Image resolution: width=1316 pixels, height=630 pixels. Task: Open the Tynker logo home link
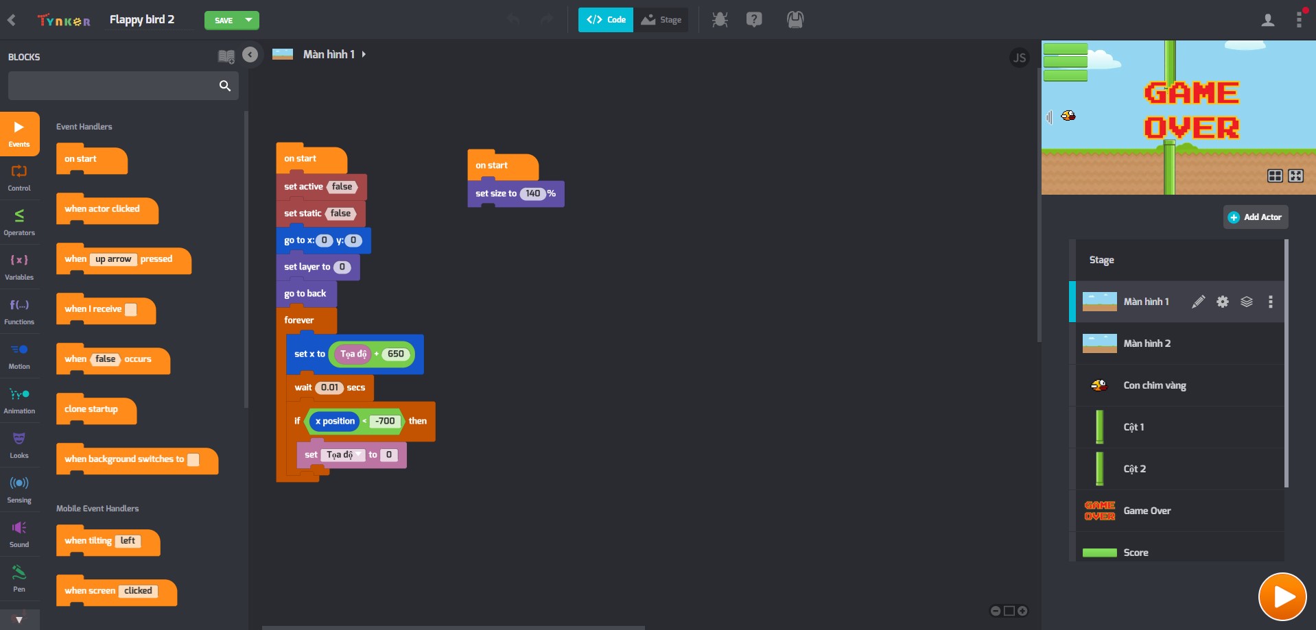point(64,20)
